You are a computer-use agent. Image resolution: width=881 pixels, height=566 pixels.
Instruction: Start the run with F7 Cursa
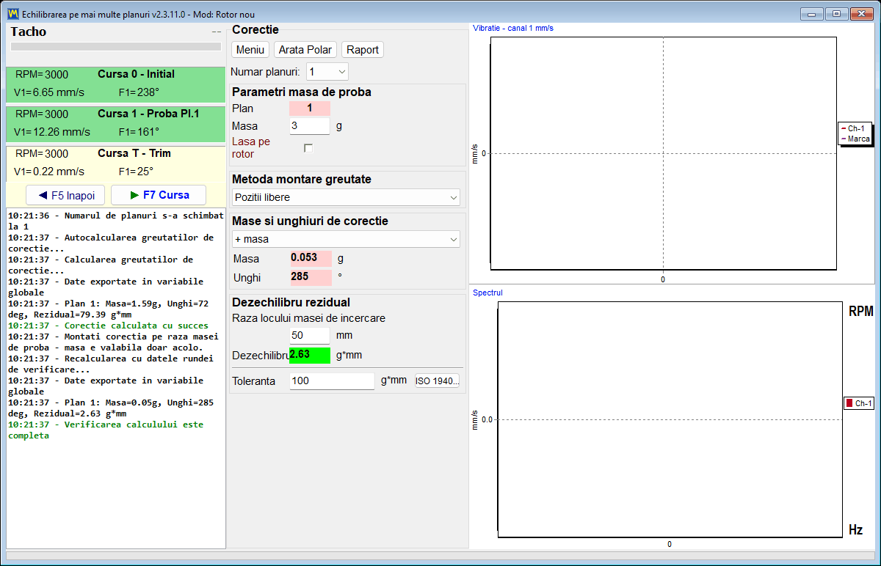coord(159,195)
